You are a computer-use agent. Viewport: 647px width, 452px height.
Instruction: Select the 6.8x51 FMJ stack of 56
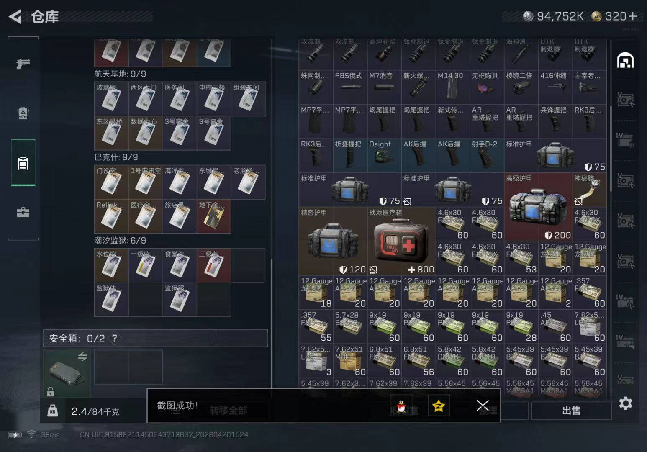click(418, 361)
